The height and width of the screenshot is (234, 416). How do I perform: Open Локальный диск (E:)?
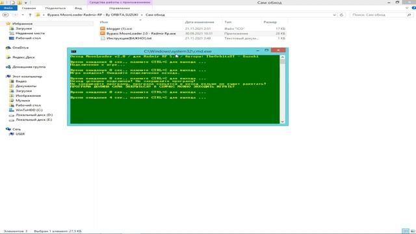[34, 120]
